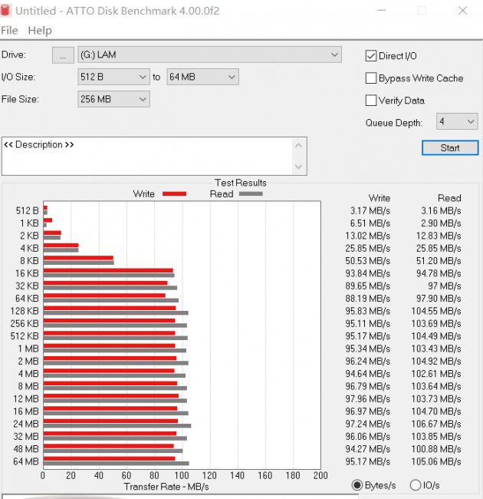Image resolution: width=483 pixels, height=499 pixels.
Task: Enable Bypass Write Cache checkbox
Action: [371, 78]
